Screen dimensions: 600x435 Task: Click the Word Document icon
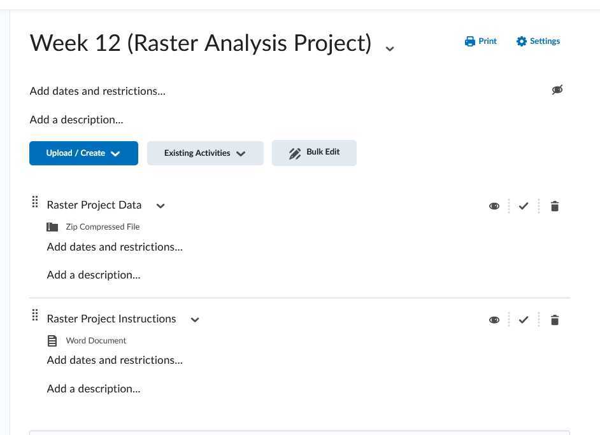52,340
